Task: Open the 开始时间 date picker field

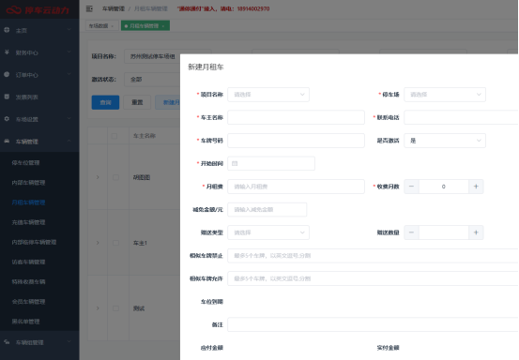Action: coord(271,163)
